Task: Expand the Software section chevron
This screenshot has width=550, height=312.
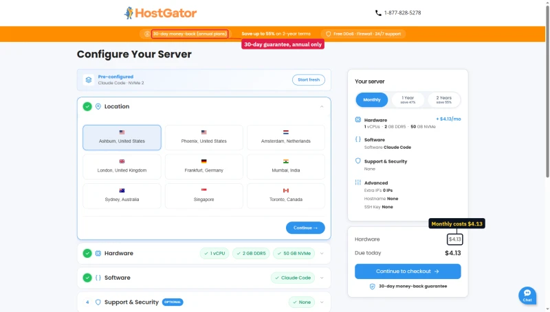Action: [322, 278]
